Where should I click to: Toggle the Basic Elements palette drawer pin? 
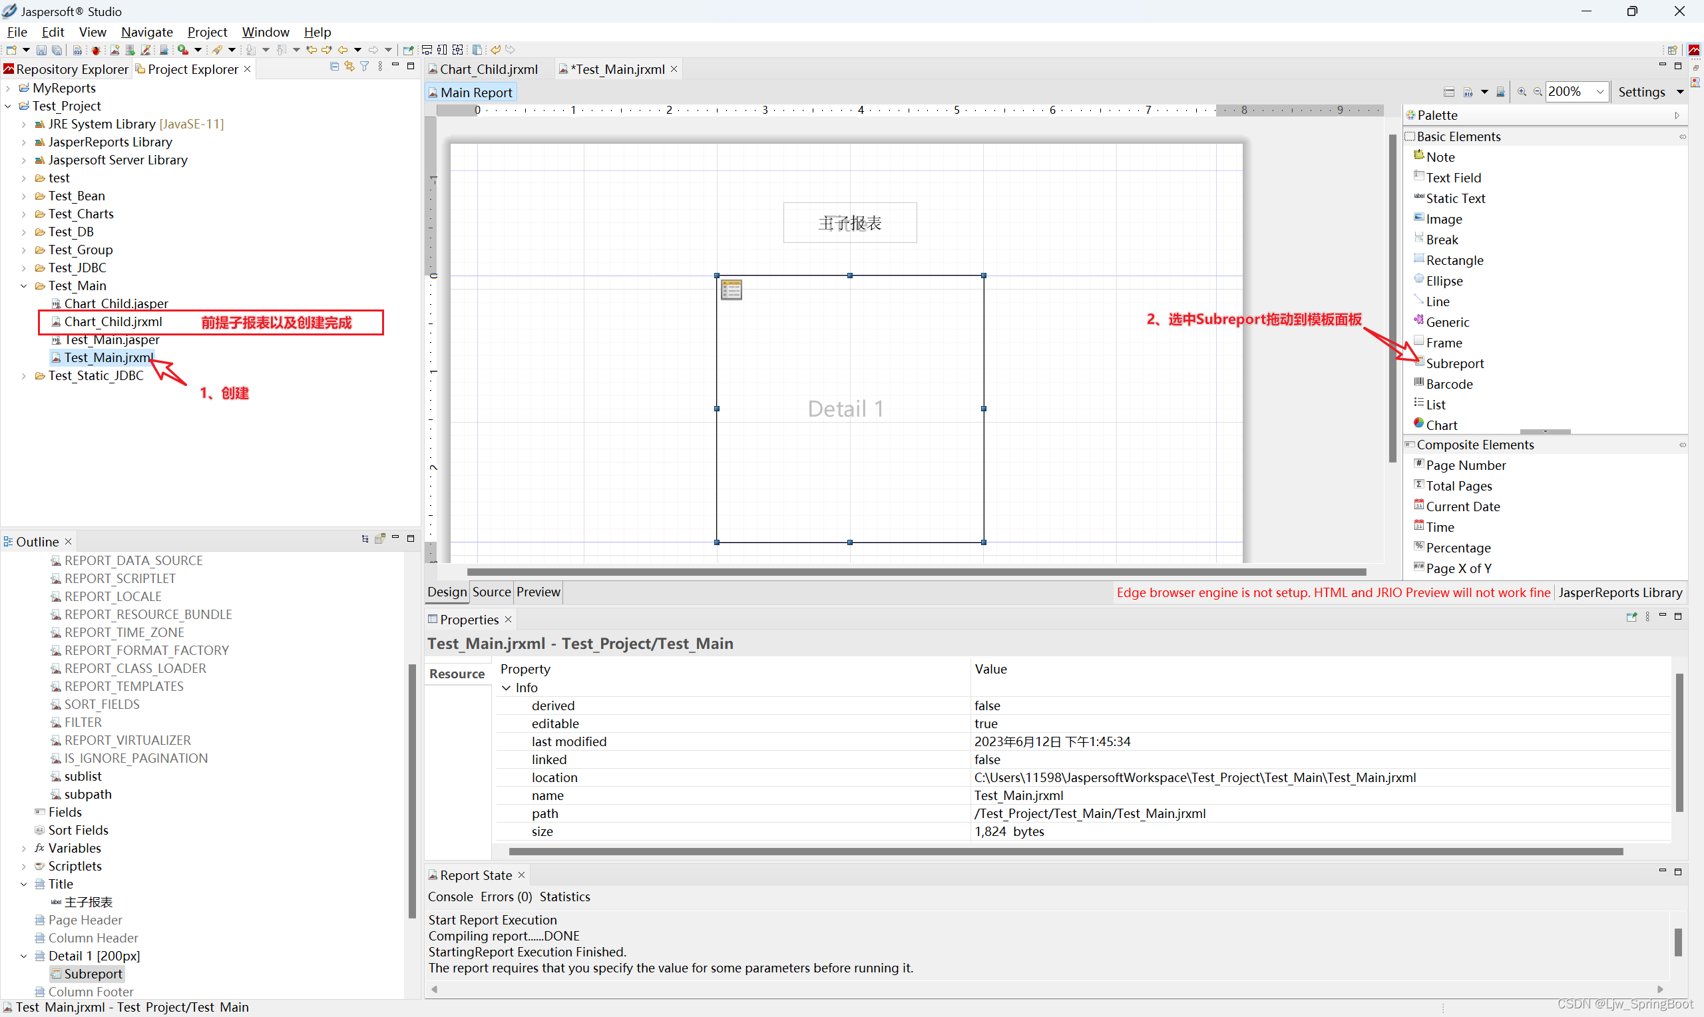point(1682,136)
